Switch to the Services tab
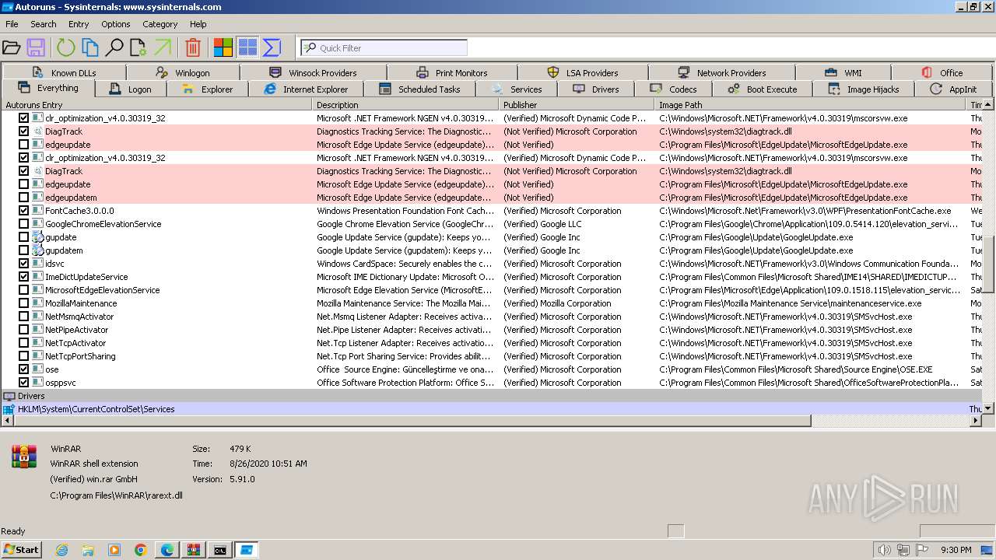This screenshot has height=560, width=996. pyautogui.click(x=516, y=89)
